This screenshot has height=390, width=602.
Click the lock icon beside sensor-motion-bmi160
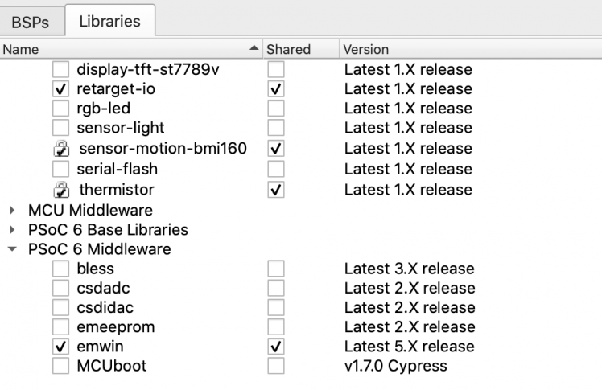click(61, 149)
